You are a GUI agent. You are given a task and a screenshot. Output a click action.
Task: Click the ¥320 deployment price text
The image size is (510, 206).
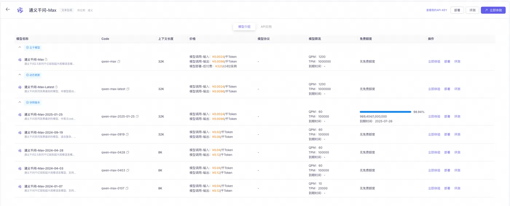[x=219, y=66]
